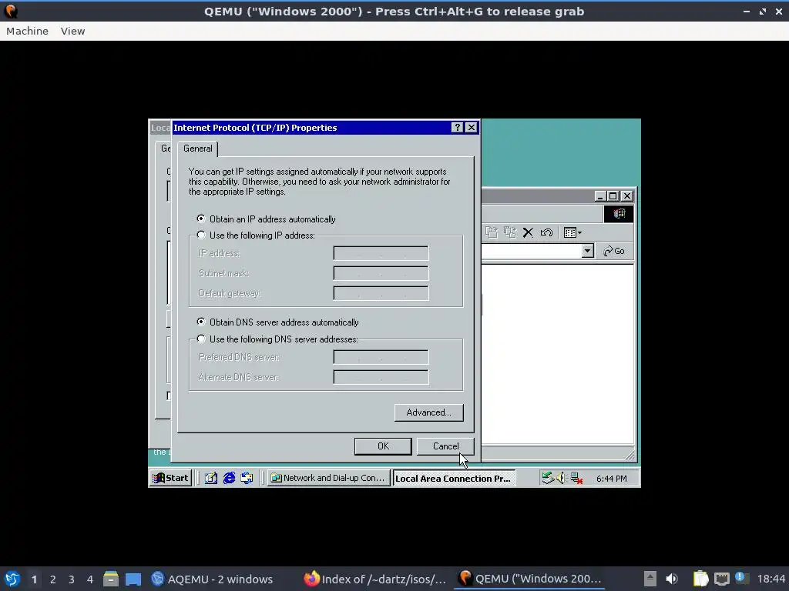Viewport: 789px width, 591px height.
Task: Click the IP address input field
Action: [x=381, y=253]
